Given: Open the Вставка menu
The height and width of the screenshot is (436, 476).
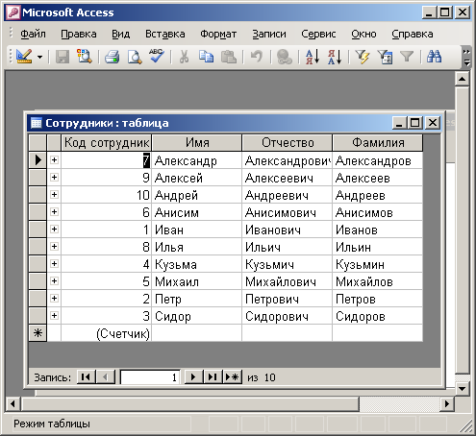Looking at the screenshot, I should (x=165, y=34).
